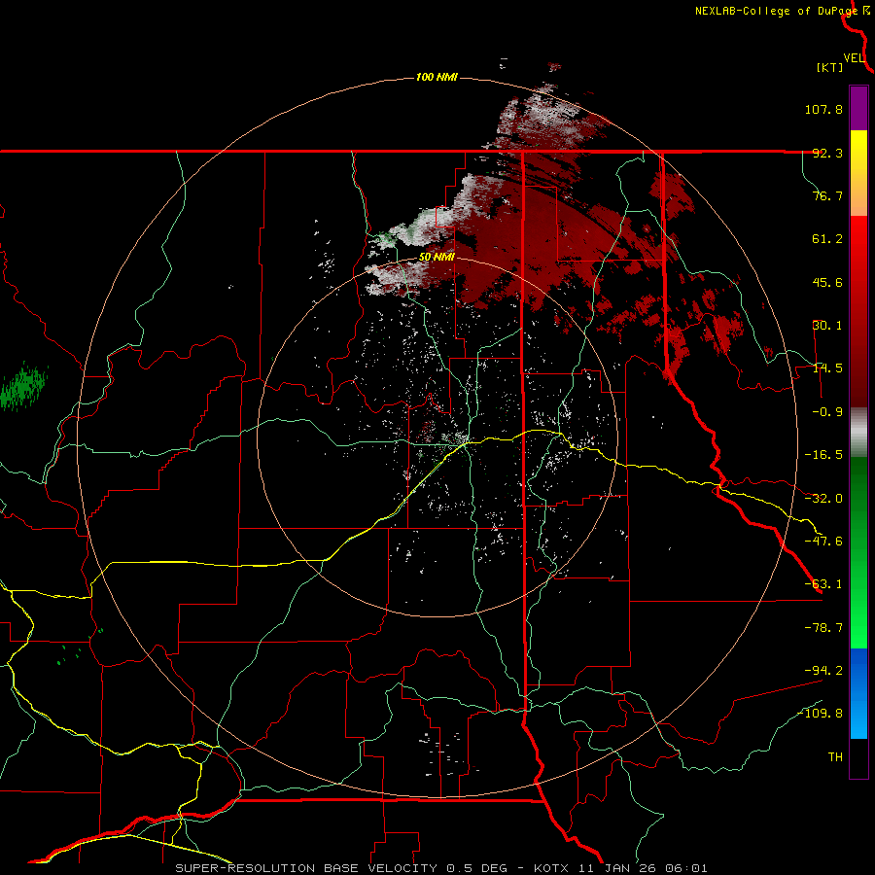
Task: Click the NEXLAB-College of DuPage credit text
Action: pyautogui.click(x=776, y=11)
